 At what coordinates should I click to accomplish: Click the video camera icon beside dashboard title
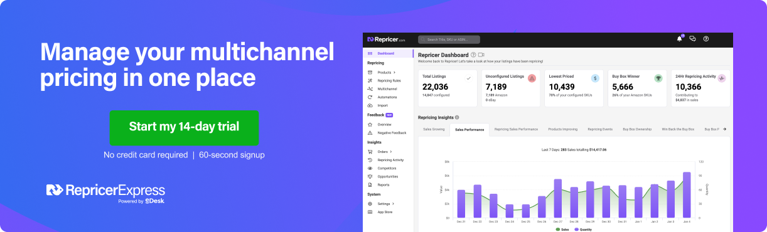pos(481,55)
